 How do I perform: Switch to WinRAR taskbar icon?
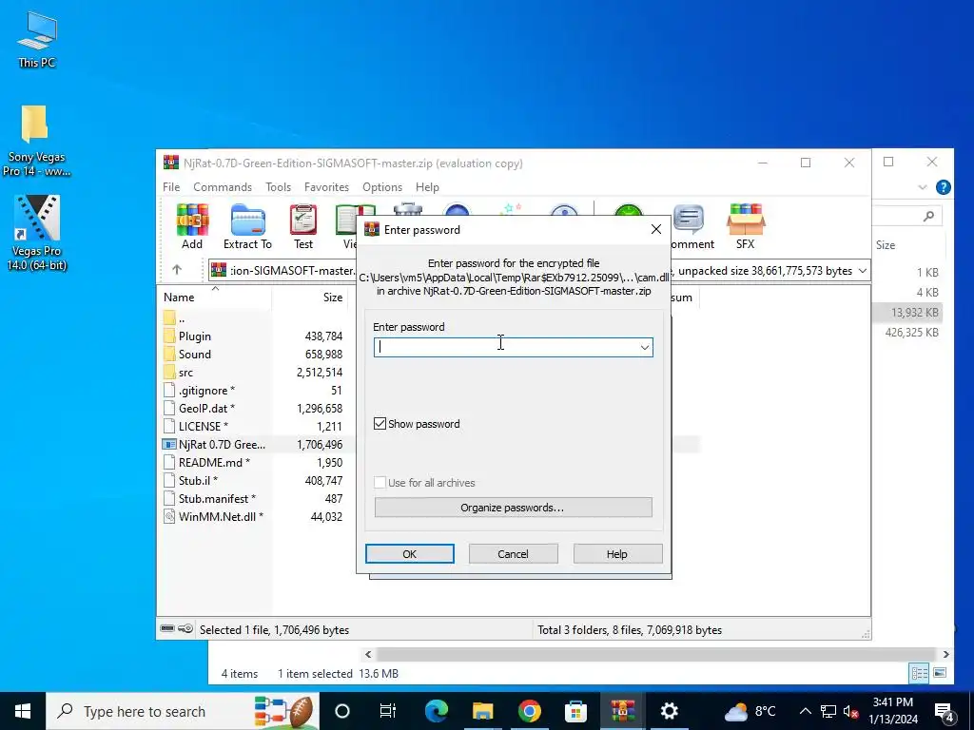click(622, 711)
